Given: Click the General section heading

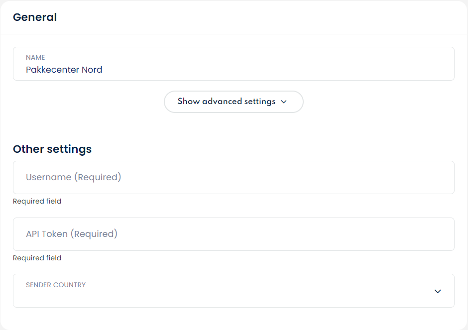Looking at the screenshot, I should (x=35, y=17).
